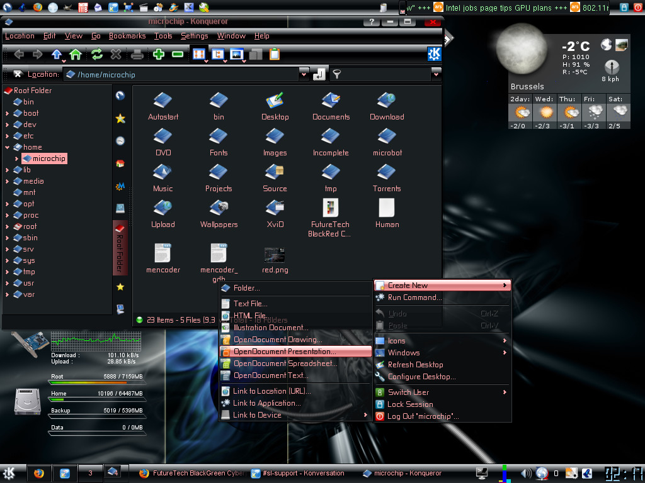
Task: Switch to Icon View mode button
Action: (x=199, y=54)
